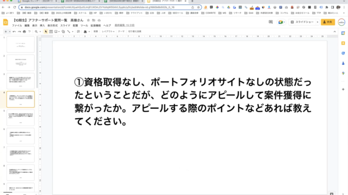Viewport: 348px width, 195px height.
Task: Open the スライド menu
Action: pos(65,25)
